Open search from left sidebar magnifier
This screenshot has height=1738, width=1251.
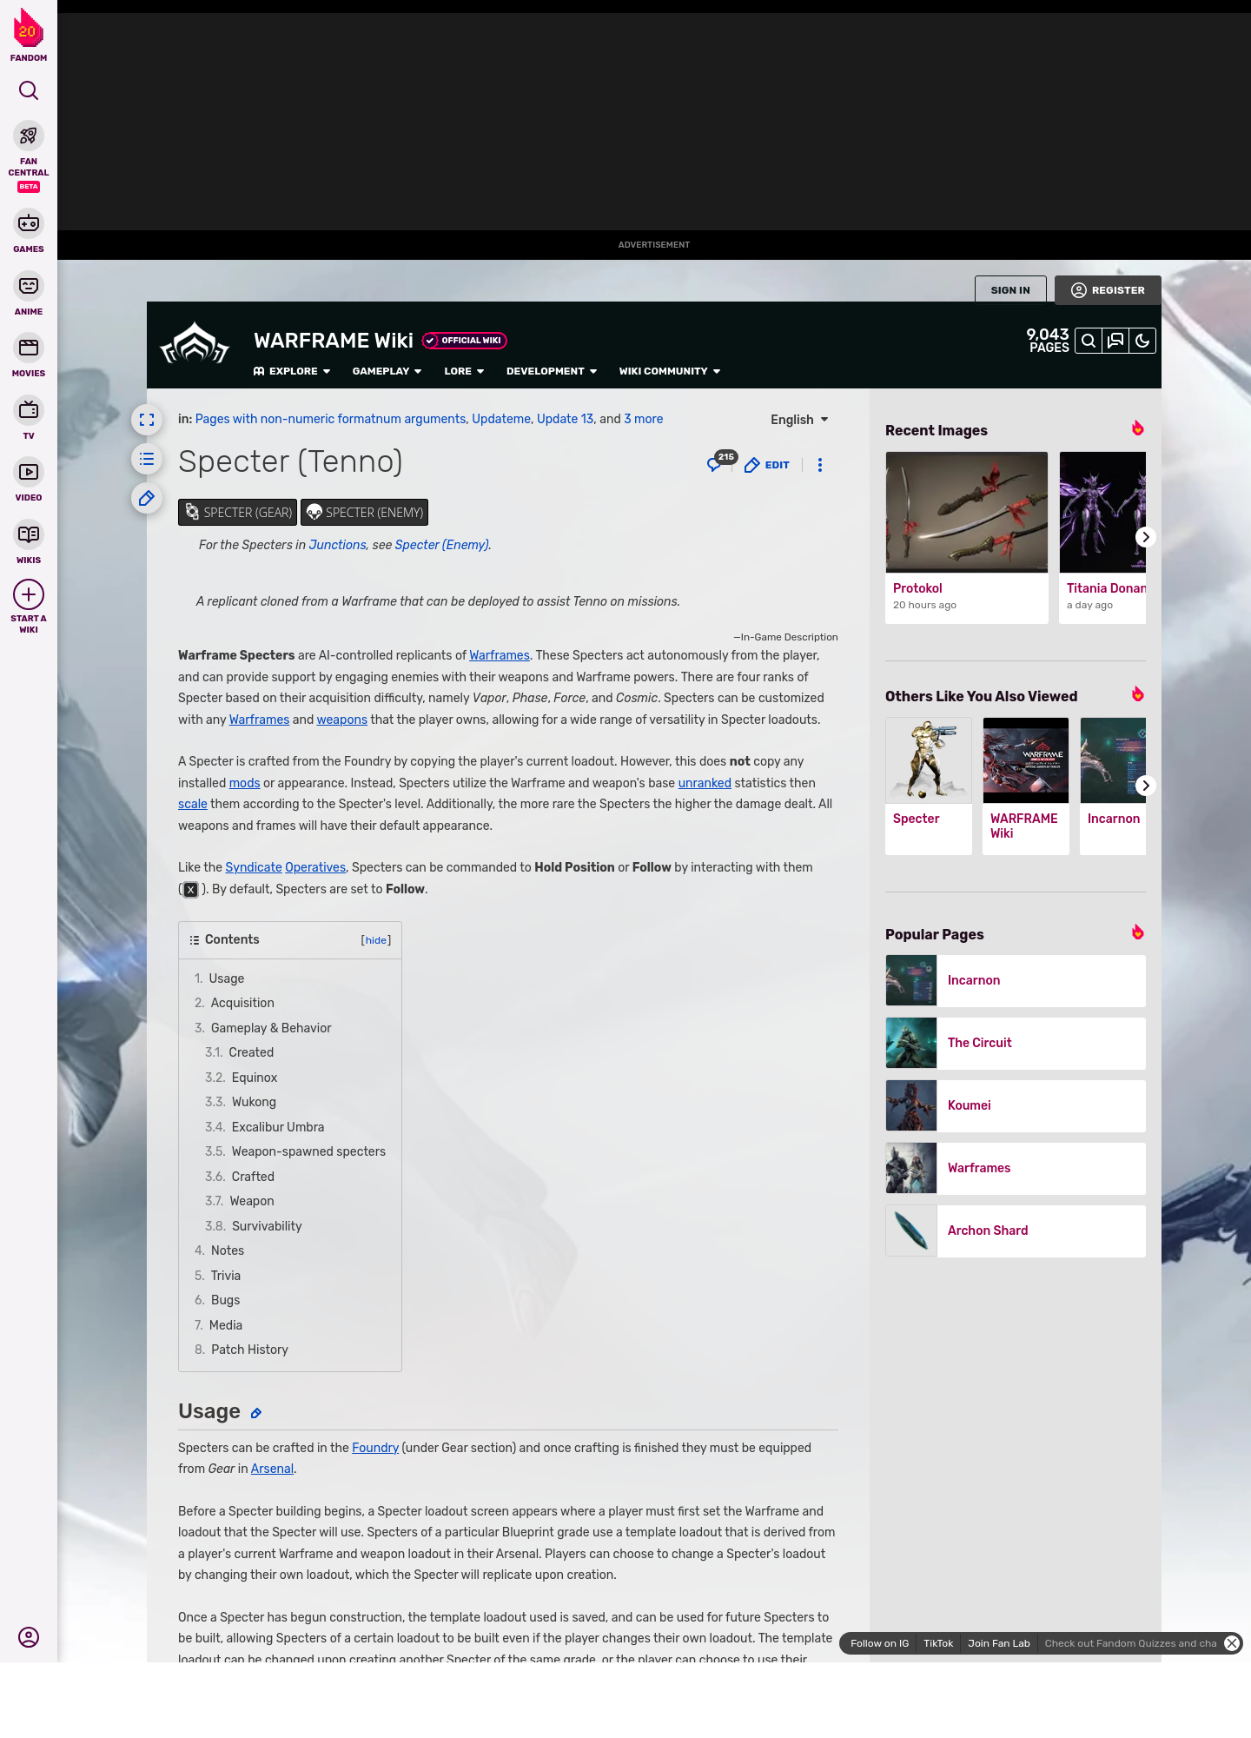tap(29, 90)
